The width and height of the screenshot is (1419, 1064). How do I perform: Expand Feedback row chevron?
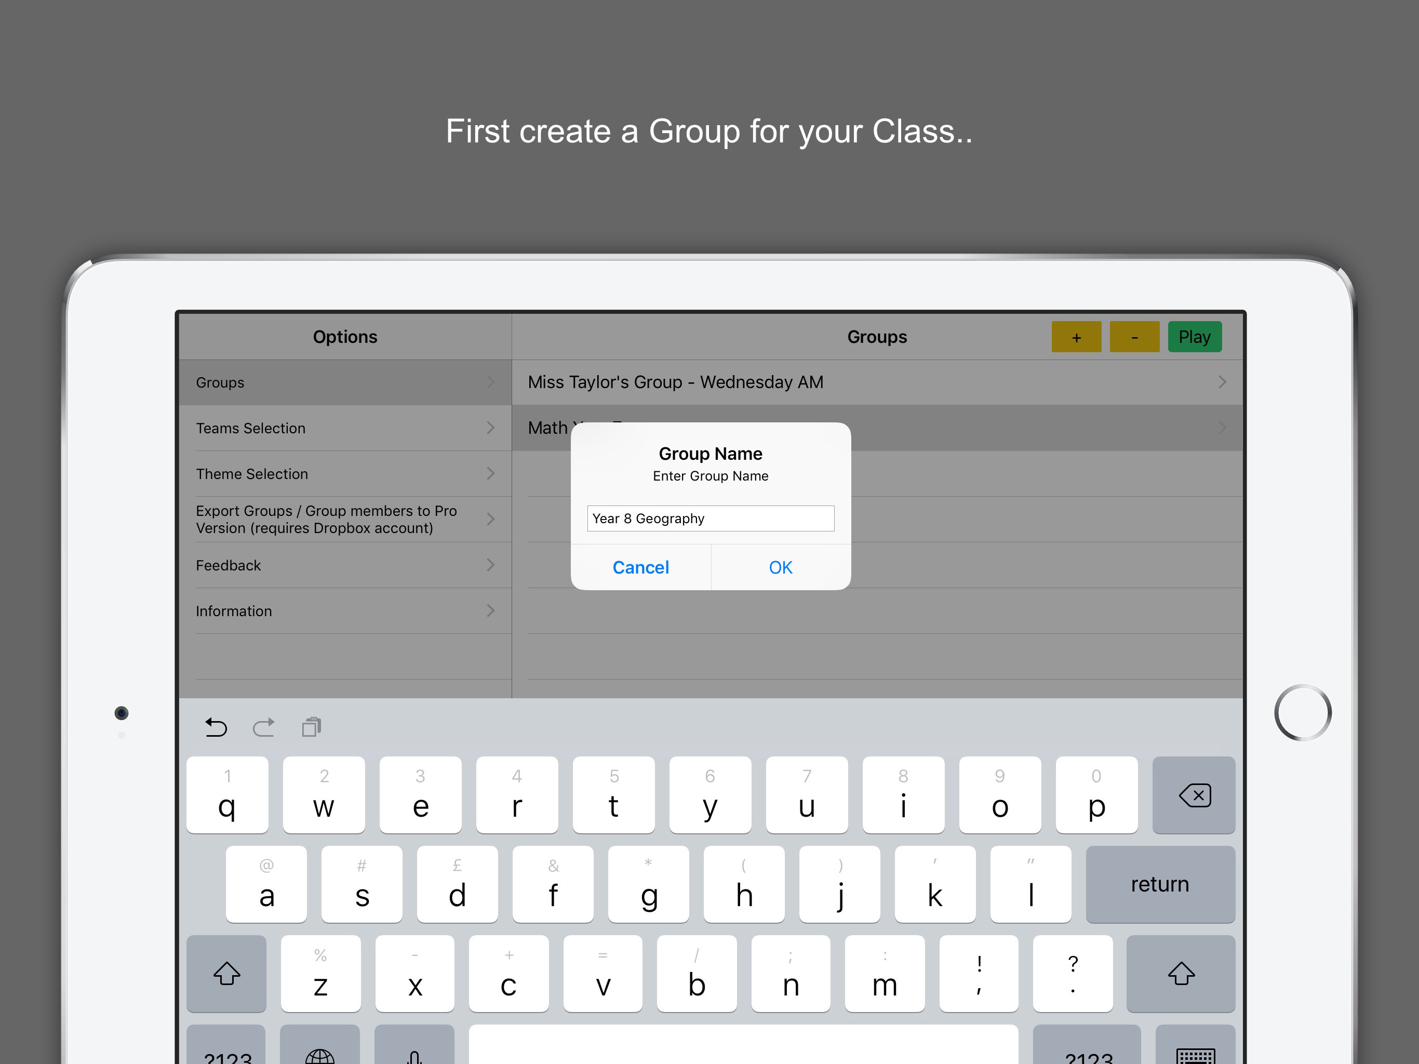(491, 565)
